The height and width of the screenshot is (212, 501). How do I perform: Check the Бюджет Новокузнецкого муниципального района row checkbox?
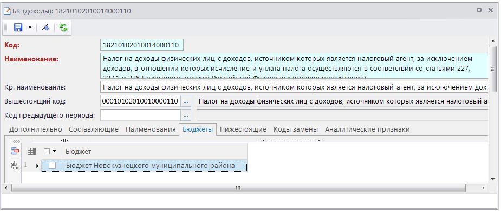pyautogui.click(x=52, y=166)
